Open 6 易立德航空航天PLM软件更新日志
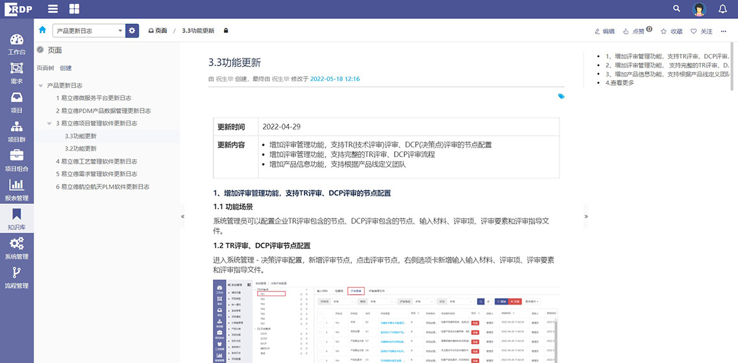Screen dimensions: 738x363 tap(103, 187)
